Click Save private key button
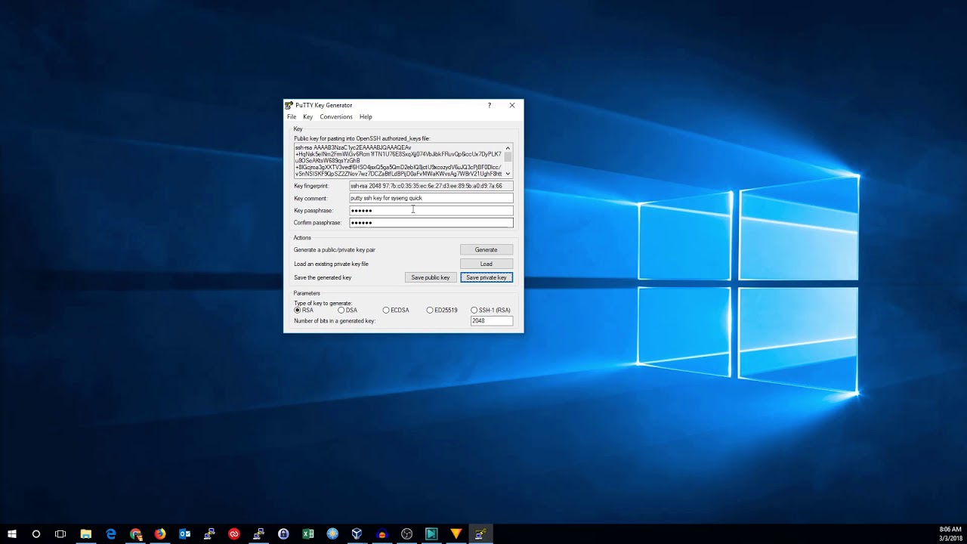 (487, 277)
